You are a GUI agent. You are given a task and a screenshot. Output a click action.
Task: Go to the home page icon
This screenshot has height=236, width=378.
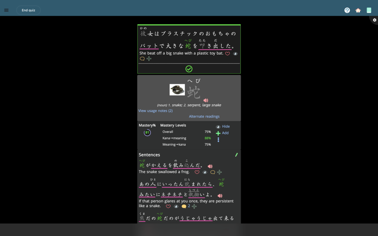(x=358, y=10)
